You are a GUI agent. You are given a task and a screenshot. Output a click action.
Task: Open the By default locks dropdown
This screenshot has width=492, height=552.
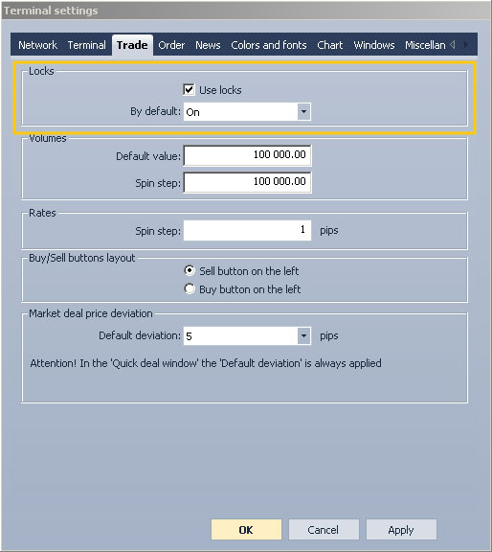pyautogui.click(x=247, y=112)
